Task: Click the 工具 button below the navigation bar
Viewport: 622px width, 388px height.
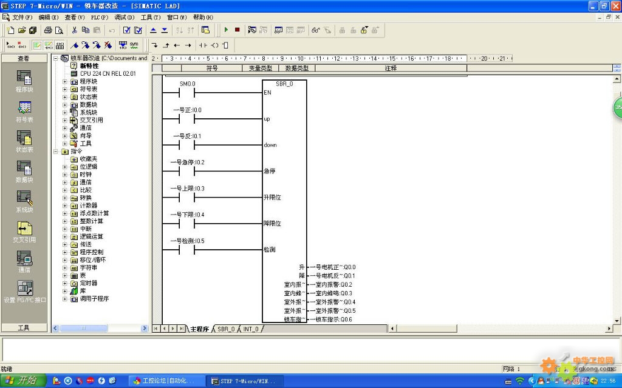Action: 24,327
